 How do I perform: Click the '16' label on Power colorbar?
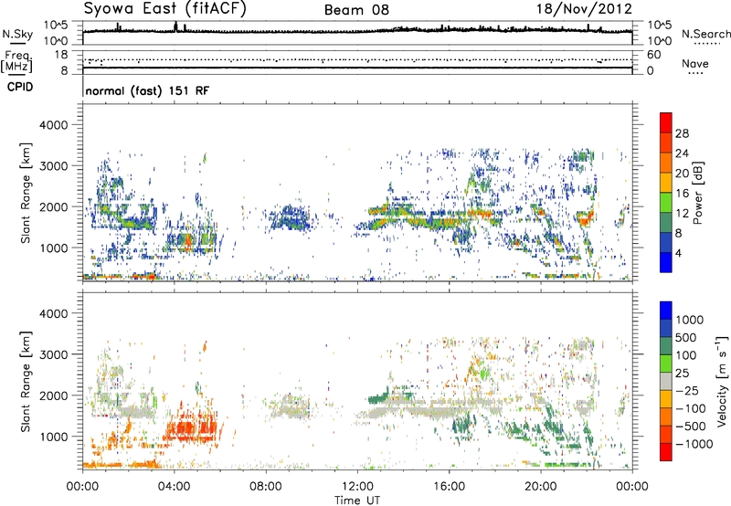pyautogui.click(x=682, y=194)
